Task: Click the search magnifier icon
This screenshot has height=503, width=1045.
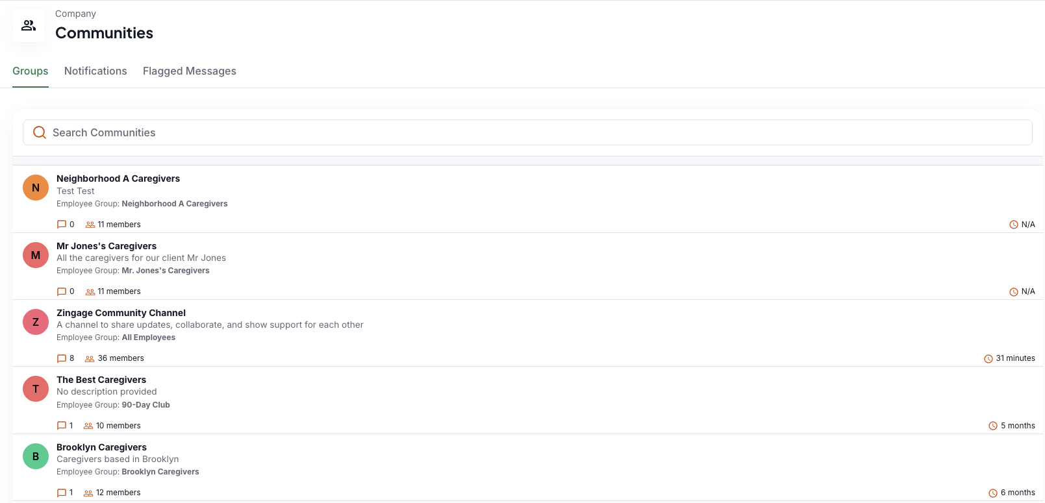Action: tap(40, 132)
